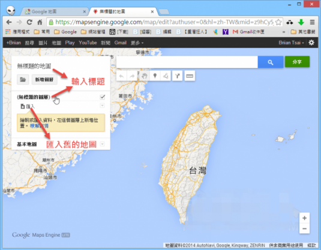Select the hand pan tool
The image size is (321, 250).
pos(144,76)
